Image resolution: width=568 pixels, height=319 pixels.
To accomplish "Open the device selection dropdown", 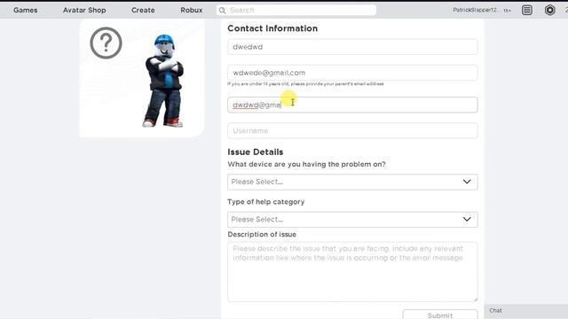I will 352,182.
